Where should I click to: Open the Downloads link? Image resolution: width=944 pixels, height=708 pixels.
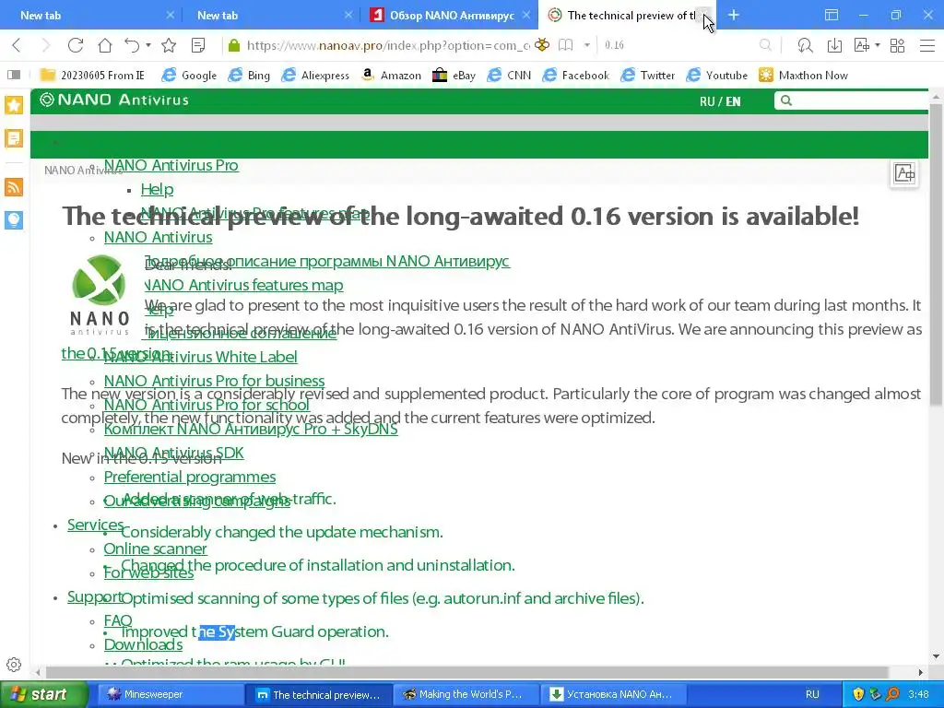click(143, 644)
